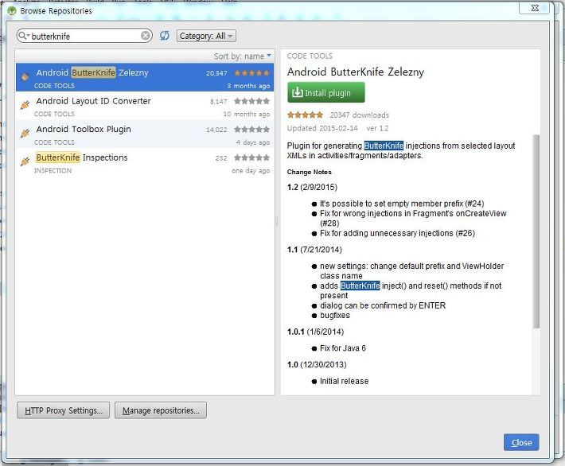Click the '1.0.1 (1/6/2014)' version heading

[316, 332]
